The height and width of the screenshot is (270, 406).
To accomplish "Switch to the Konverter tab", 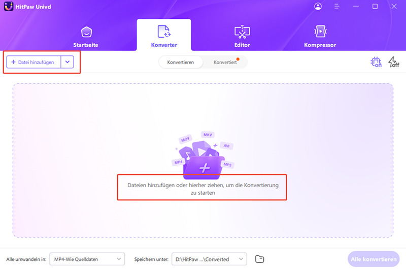I will tap(164, 36).
